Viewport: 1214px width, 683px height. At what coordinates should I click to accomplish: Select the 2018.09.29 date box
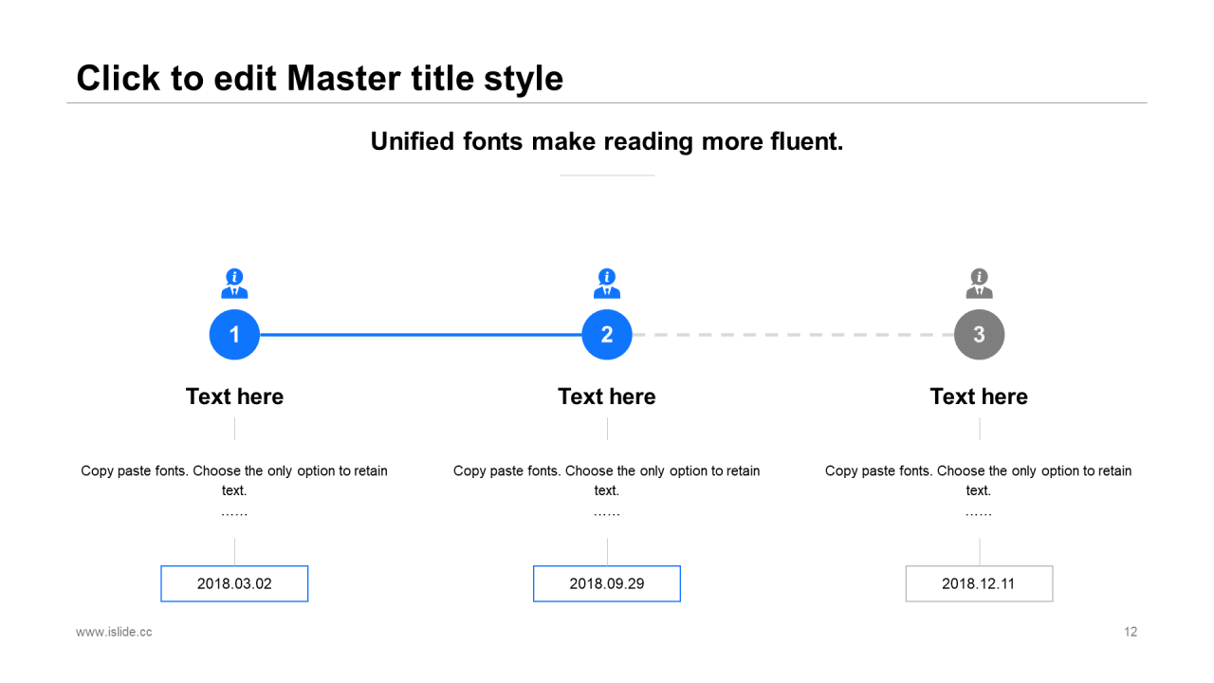tap(607, 583)
